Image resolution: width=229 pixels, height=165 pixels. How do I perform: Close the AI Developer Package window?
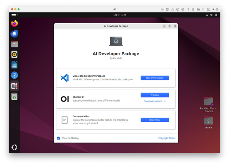coord(175,26)
